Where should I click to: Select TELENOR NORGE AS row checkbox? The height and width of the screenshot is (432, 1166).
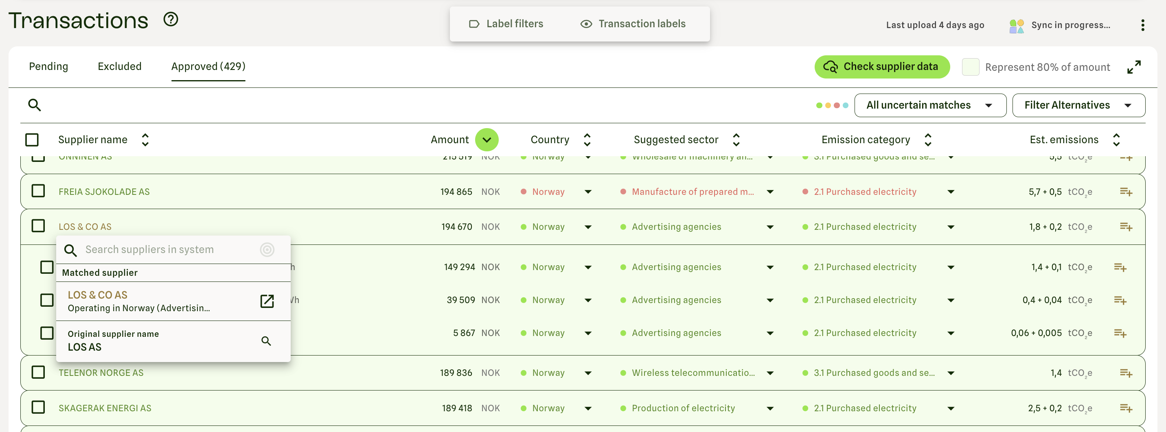pyautogui.click(x=38, y=372)
